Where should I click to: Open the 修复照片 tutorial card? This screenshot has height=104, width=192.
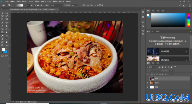click(168, 59)
